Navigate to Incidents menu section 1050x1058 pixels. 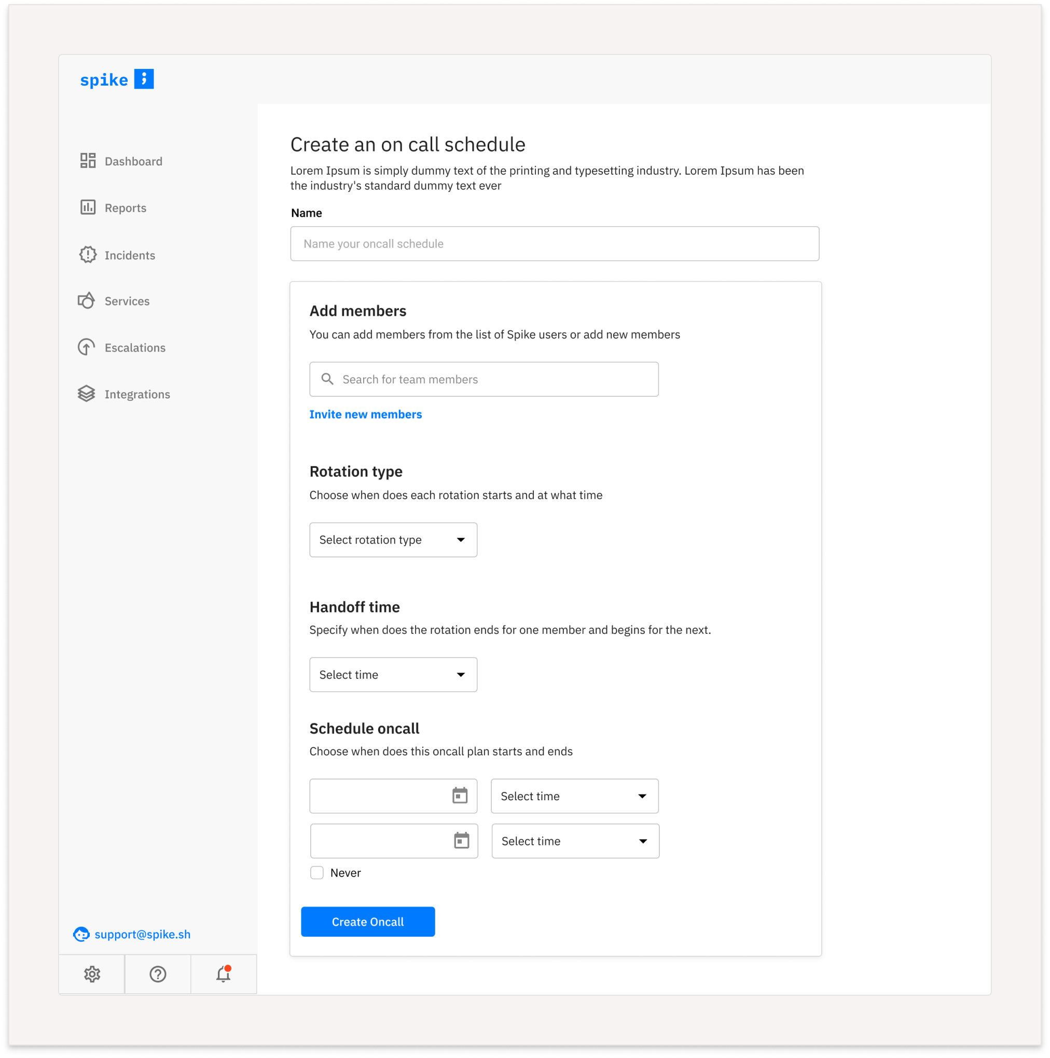coord(129,255)
